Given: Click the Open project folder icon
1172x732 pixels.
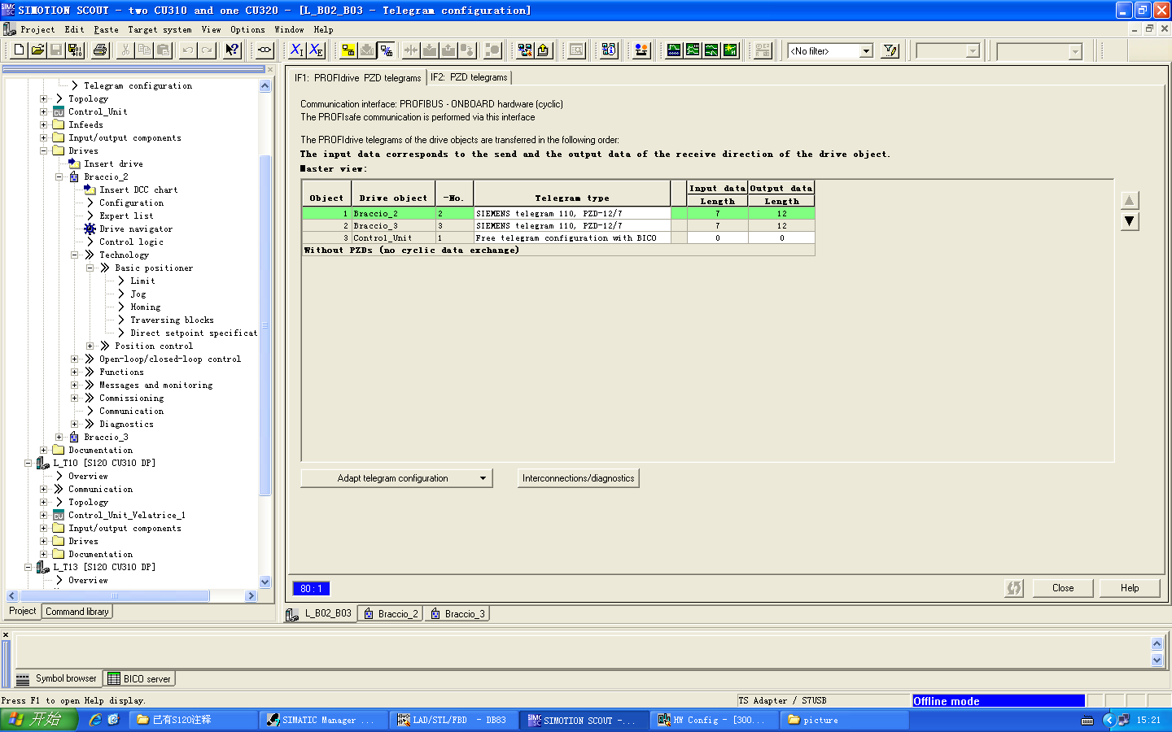Looking at the screenshot, I should pyautogui.click(x=37, y=50).
